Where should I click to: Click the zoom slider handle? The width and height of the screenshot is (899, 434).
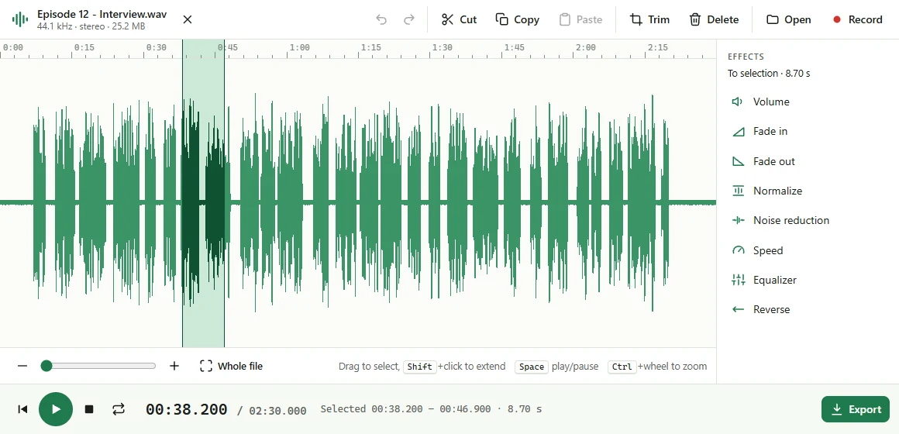[46, 366]
